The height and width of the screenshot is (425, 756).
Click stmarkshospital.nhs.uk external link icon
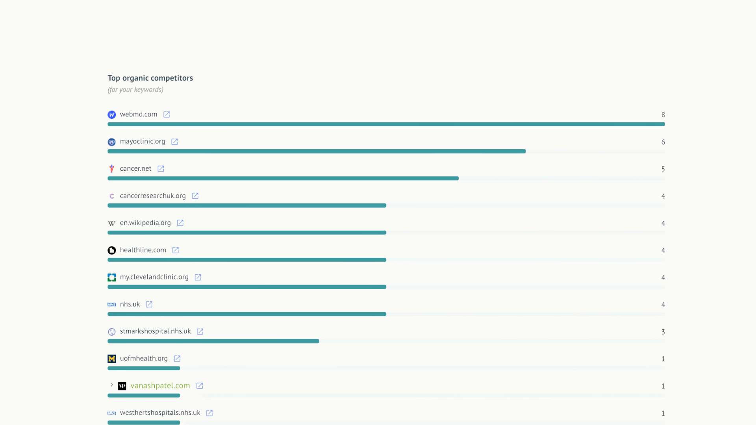click(200, 332)
